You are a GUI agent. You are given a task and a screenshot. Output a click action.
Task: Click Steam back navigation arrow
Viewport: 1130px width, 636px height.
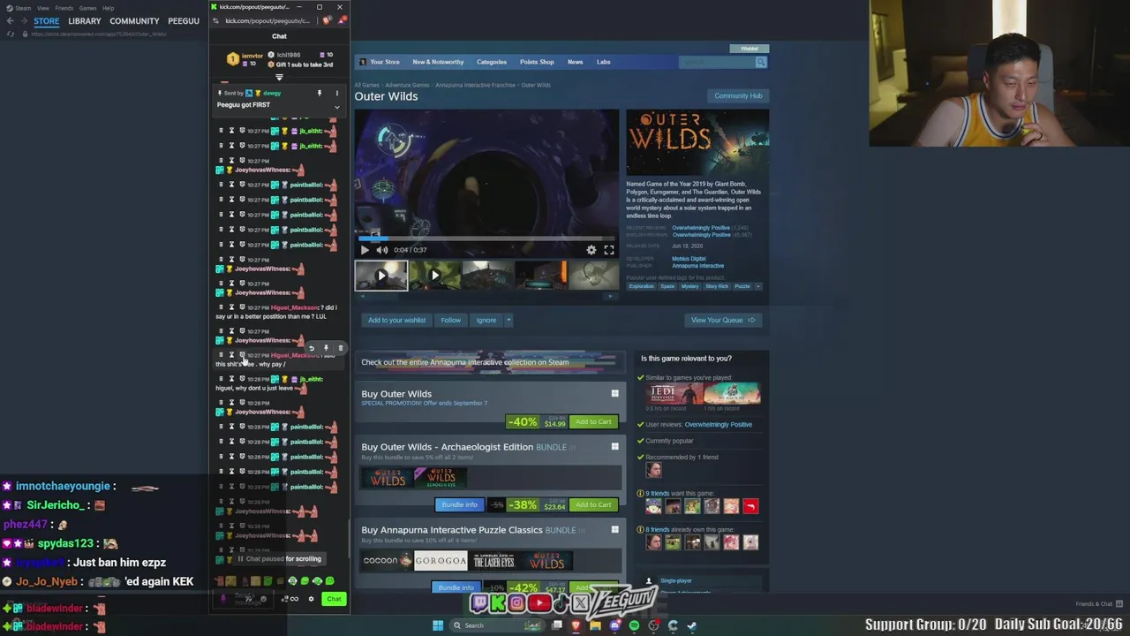11,20
